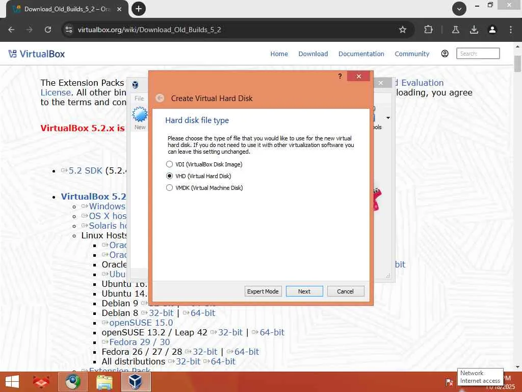Viewport: 522px width, 392px height.
Task: Open the browser downloads icon
Action: click(x=474, y=30)
